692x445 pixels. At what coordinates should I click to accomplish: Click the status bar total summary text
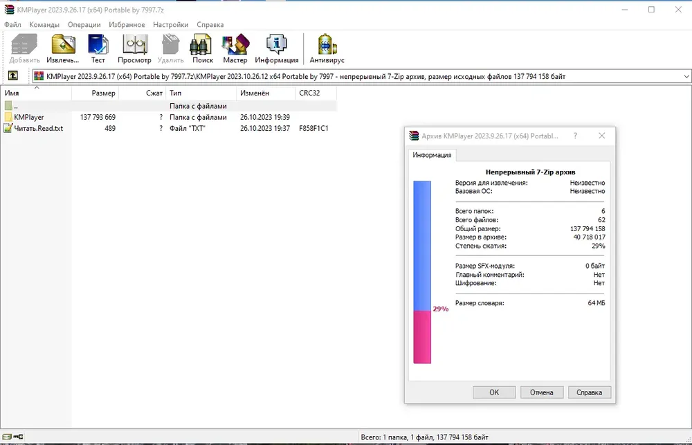(x=425, y=437)
